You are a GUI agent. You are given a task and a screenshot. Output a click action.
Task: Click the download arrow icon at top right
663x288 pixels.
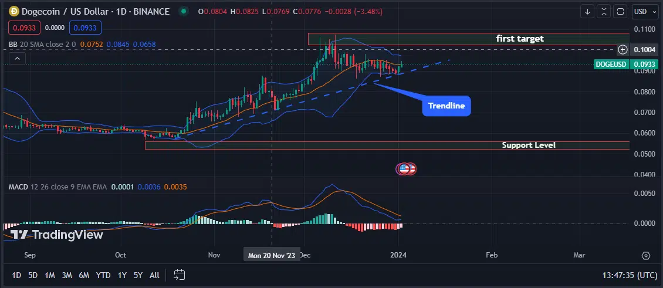point(587,11)
